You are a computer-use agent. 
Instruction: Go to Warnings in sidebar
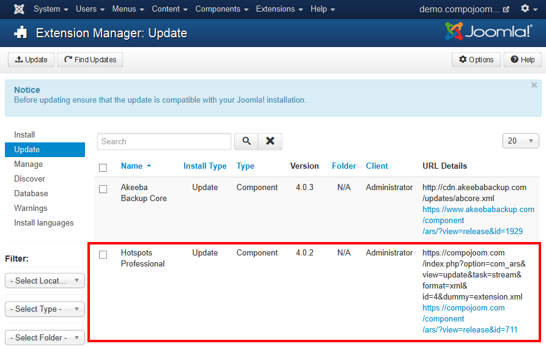click(31, 208)
